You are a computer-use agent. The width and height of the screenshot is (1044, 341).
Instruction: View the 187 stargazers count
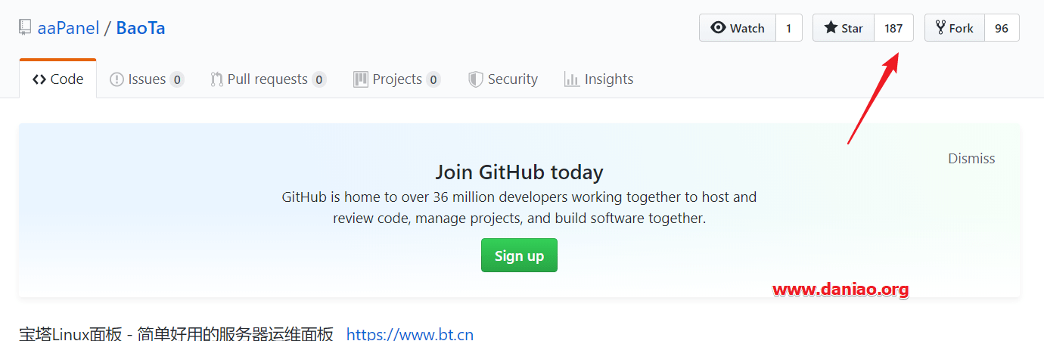coord(893,28)
